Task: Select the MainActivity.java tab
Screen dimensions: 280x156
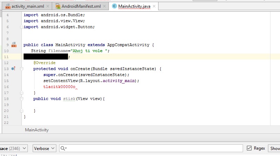Action: pyautogui.click(x=134, y=6)
